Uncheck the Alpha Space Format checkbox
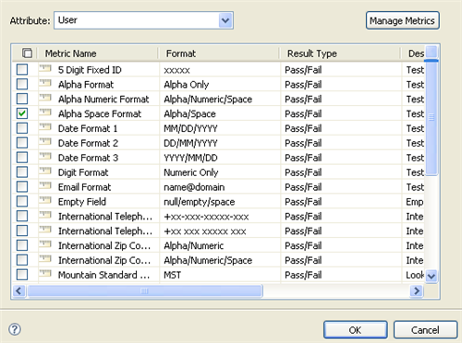 tap(22, 113)
